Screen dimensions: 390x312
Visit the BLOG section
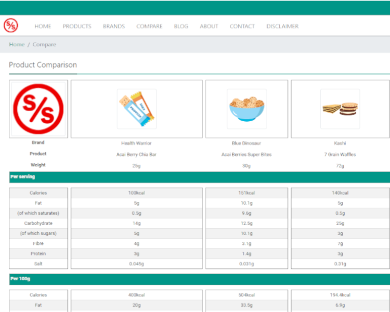click(181, 26)
